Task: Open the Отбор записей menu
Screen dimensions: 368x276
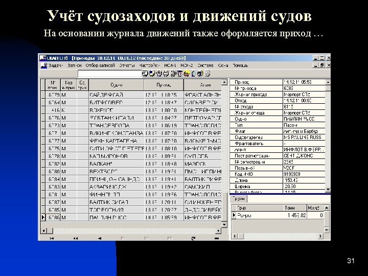Action: tap(100, 65)
